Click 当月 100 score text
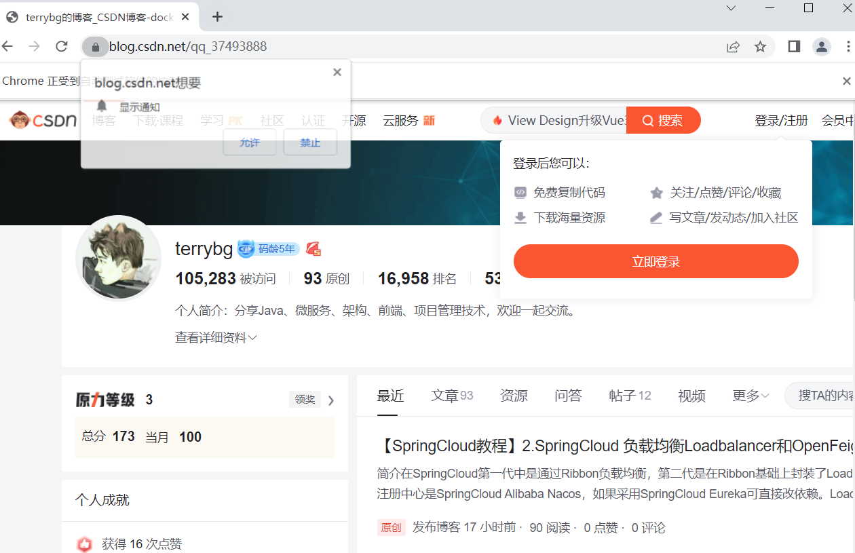 174,436
